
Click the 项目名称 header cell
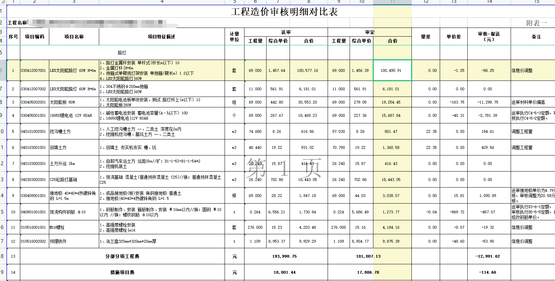point(74,37)
